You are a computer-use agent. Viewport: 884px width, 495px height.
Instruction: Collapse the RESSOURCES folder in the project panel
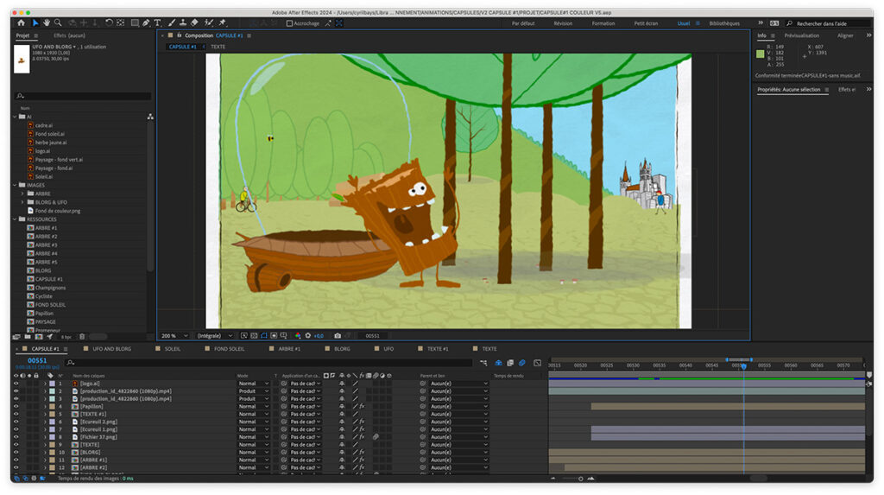tap(15, 219)
